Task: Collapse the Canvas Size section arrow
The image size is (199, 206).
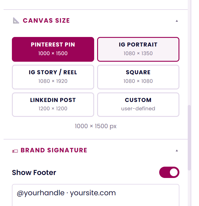Action: coord(177,21)
